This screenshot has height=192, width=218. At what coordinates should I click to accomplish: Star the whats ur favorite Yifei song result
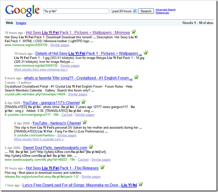pos(136,77)
